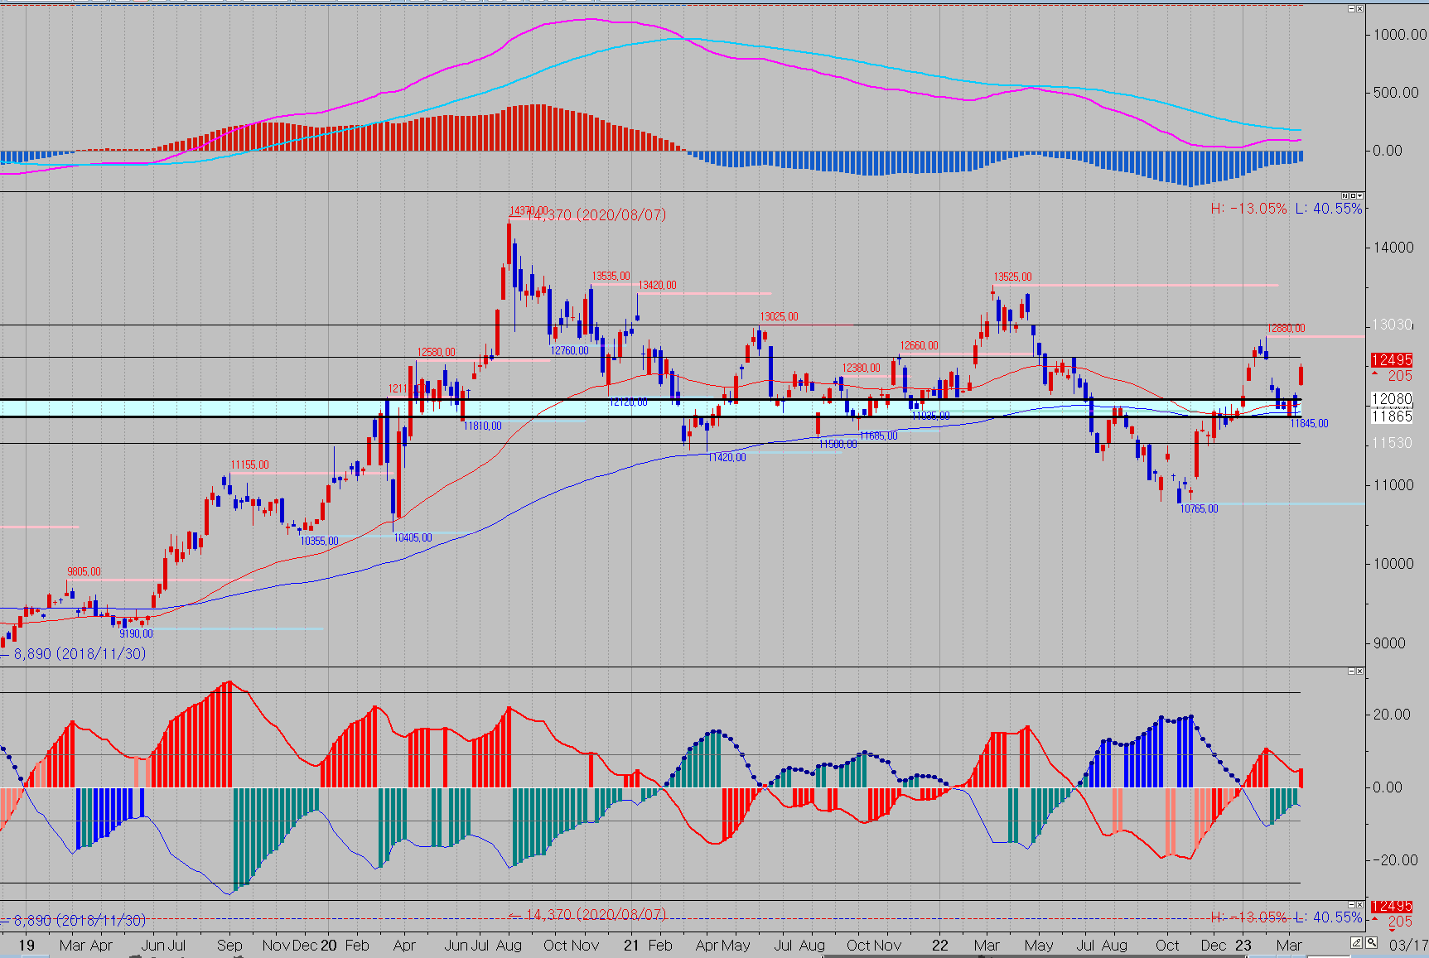Click the 12580.00 high marker label
Viewport: 1429px width, 958px height.
436,353
